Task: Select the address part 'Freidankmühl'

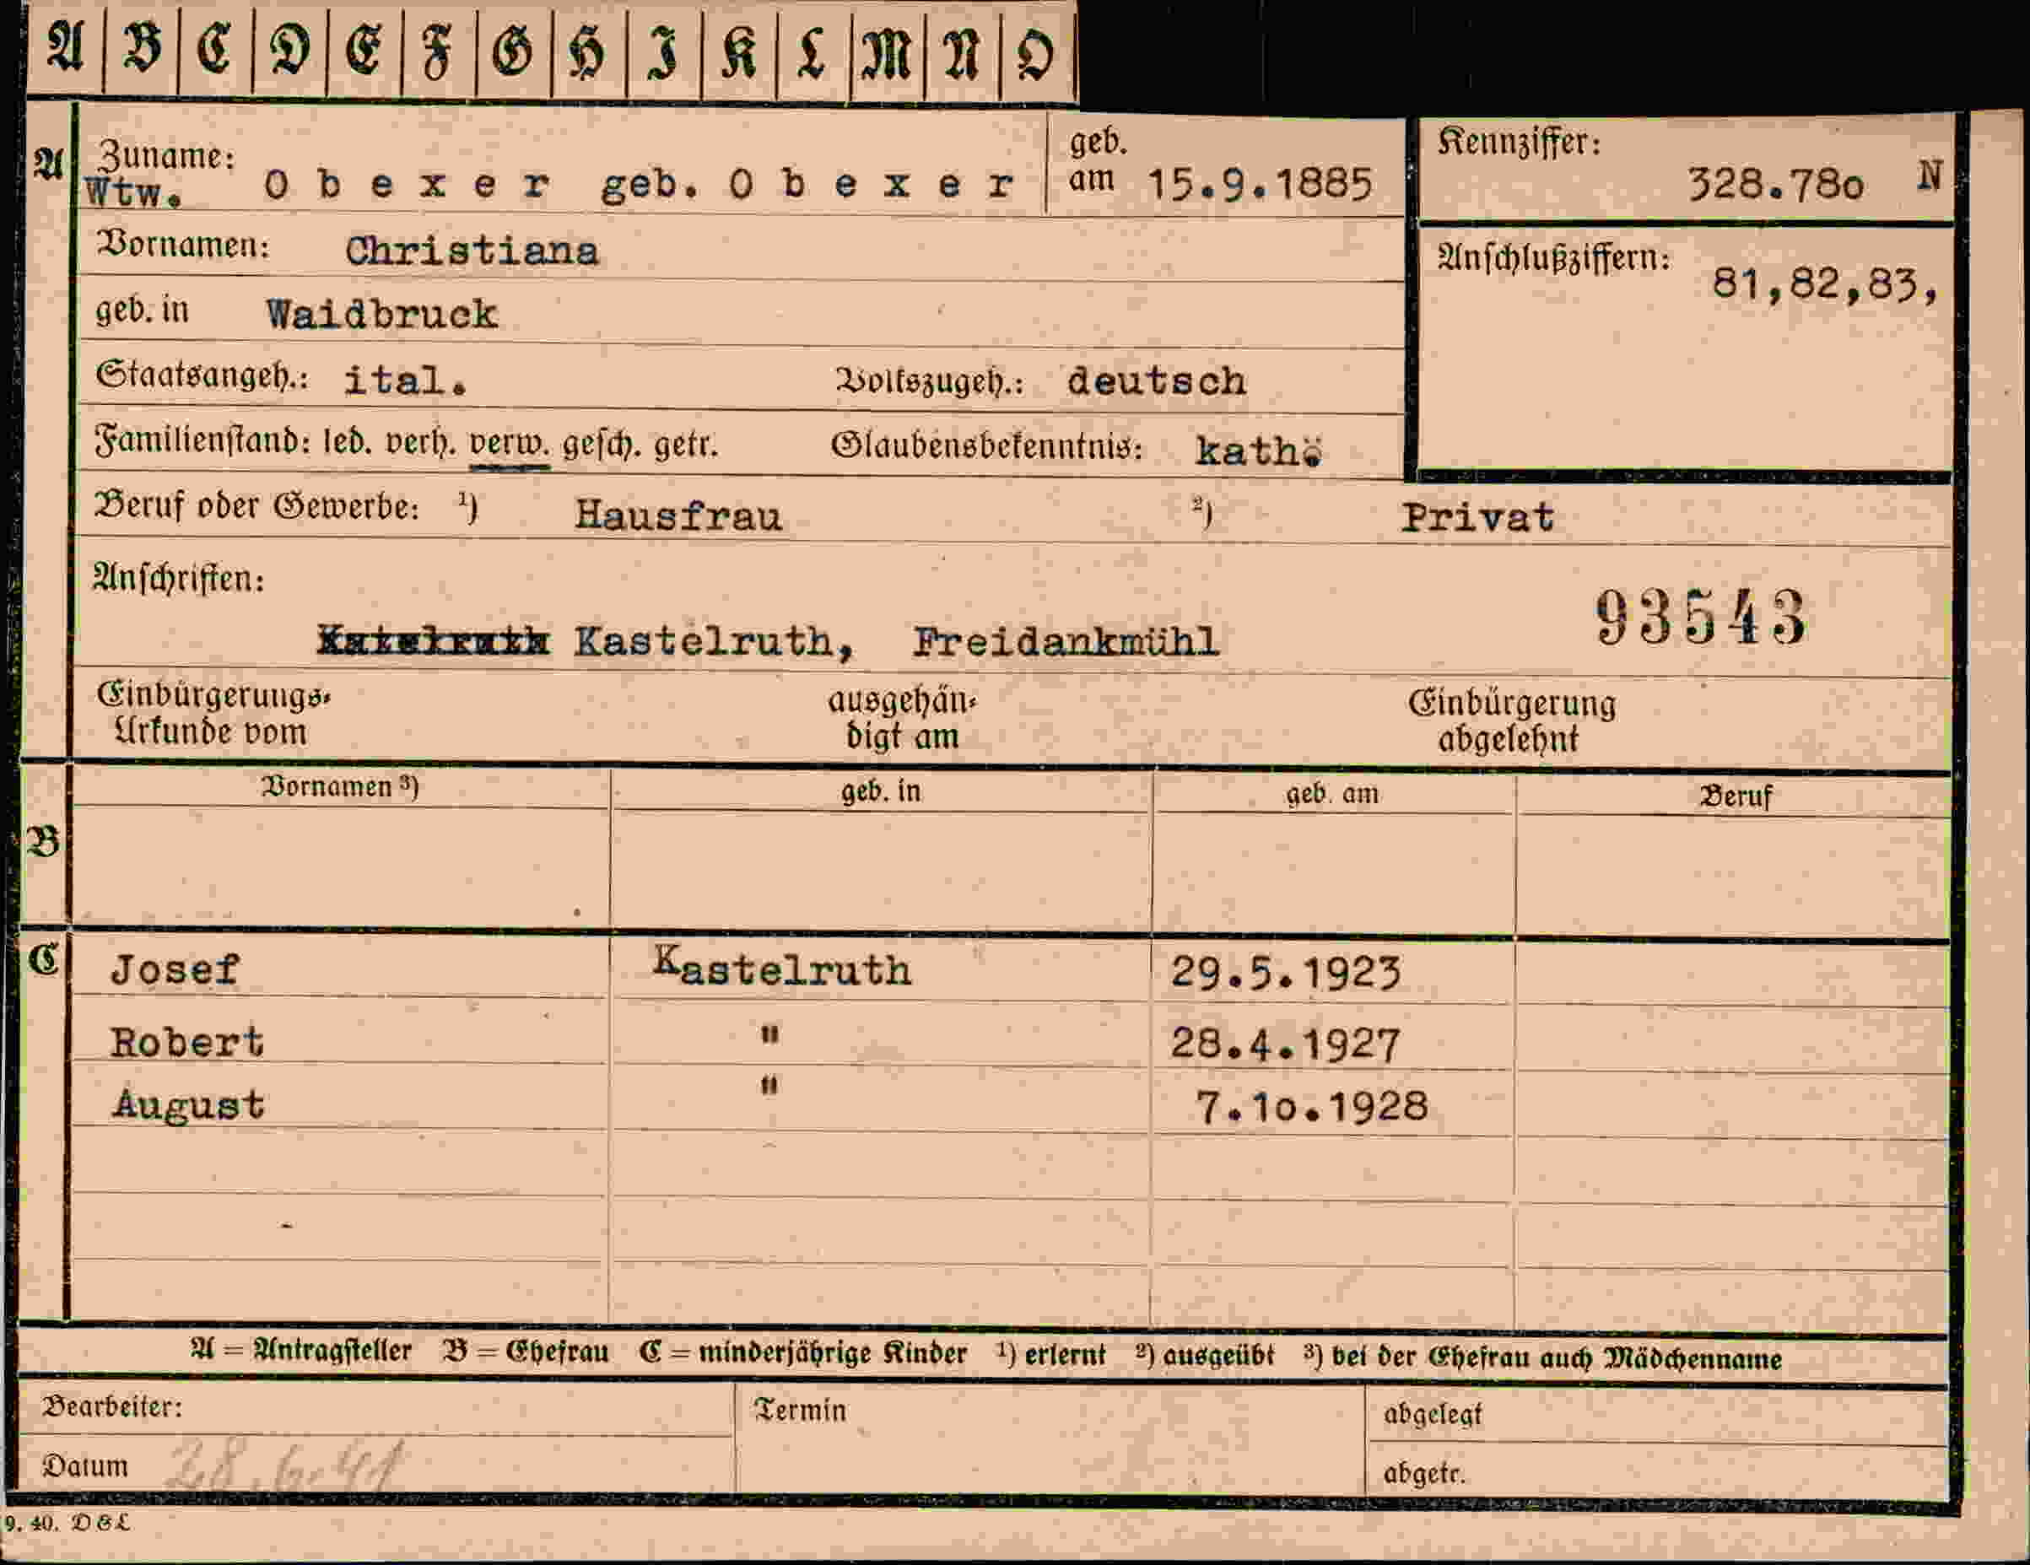Action: pos(1065,642)
